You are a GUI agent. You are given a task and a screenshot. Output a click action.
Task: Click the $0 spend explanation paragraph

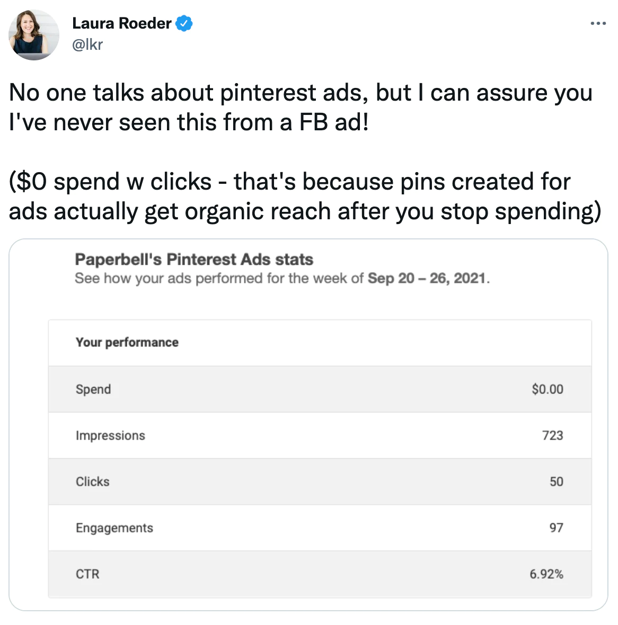(305, 196)
